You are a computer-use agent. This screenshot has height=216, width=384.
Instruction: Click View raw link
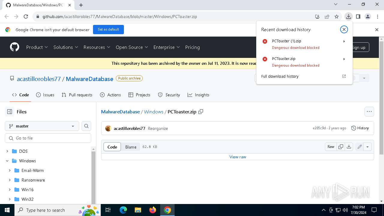[x=238, y=157]
